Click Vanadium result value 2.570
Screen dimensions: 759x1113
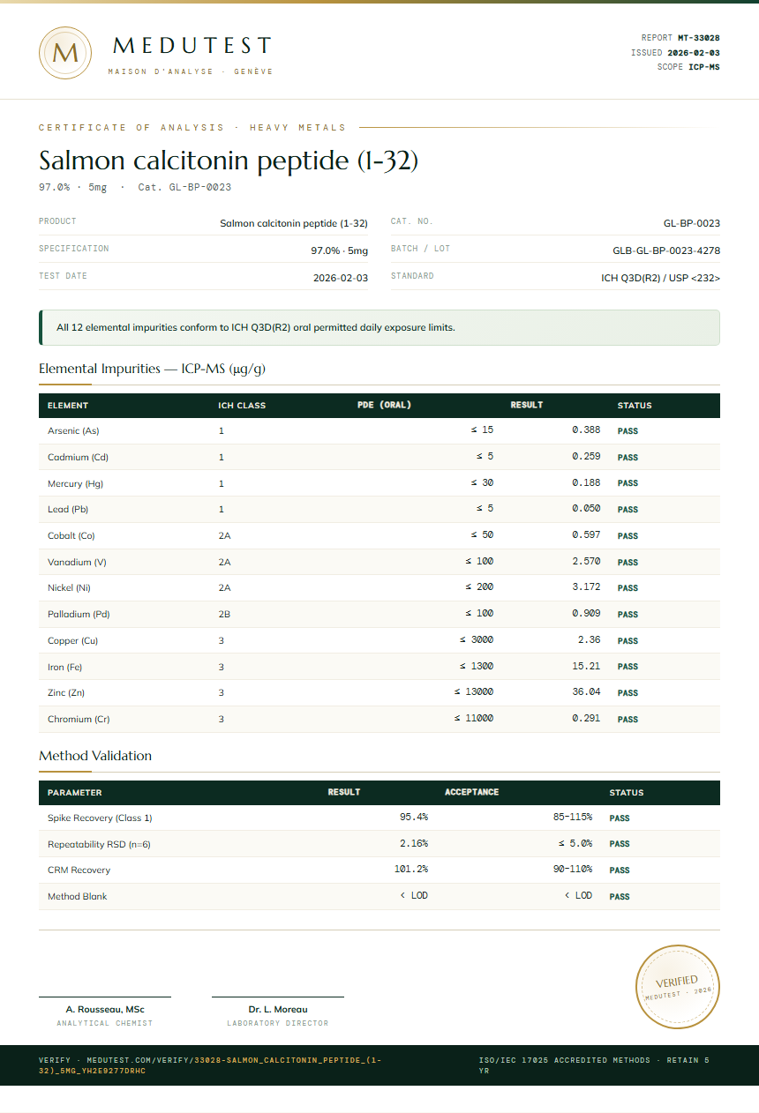586,562
